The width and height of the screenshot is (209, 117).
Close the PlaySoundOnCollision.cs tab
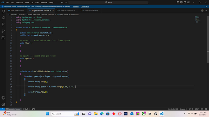pyautogui.click(x=53, y=11)
